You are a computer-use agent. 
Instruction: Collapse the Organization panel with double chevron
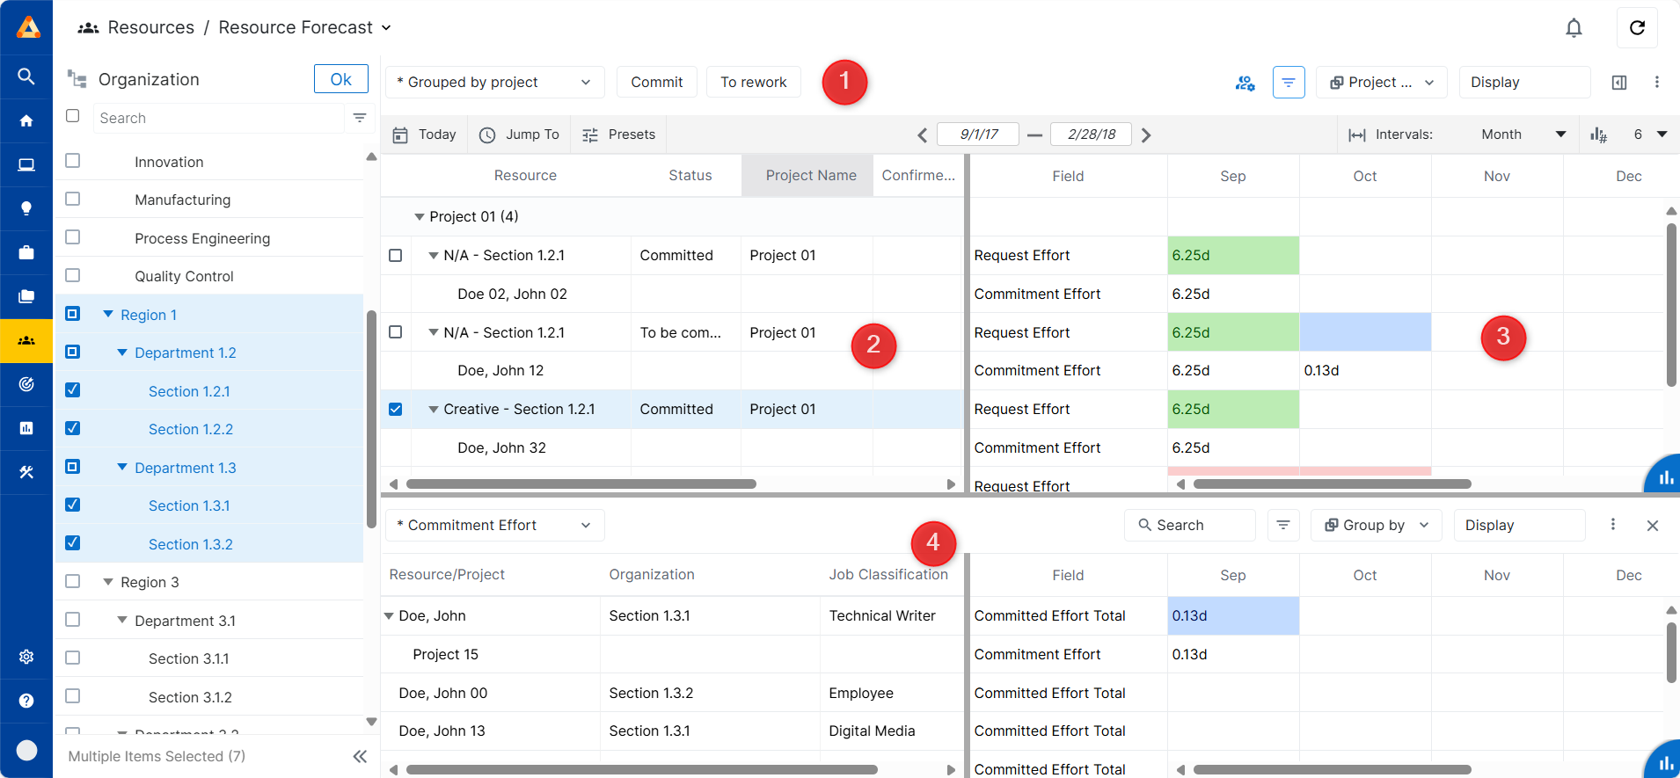coord(360,756)
